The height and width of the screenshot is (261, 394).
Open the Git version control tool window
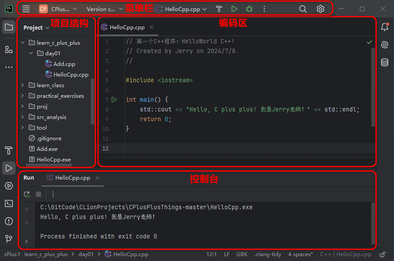[x=8, y=239]
